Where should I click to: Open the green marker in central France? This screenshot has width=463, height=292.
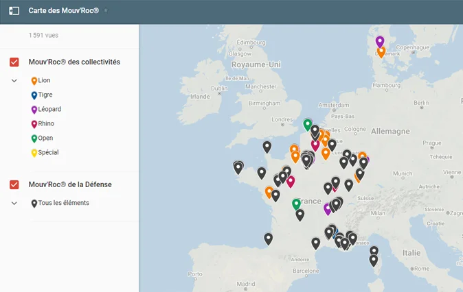click(296, 204)
